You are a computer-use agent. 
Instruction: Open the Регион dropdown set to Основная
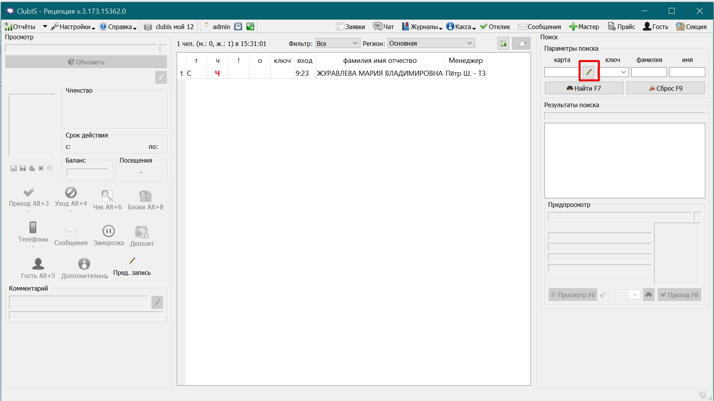coord(431,43)
